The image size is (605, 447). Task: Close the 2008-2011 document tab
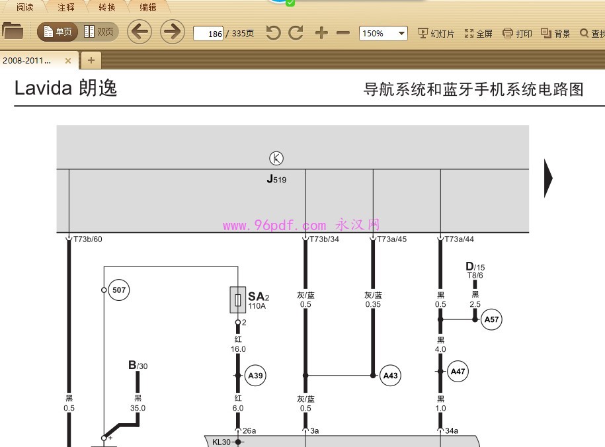coord(68,61)
